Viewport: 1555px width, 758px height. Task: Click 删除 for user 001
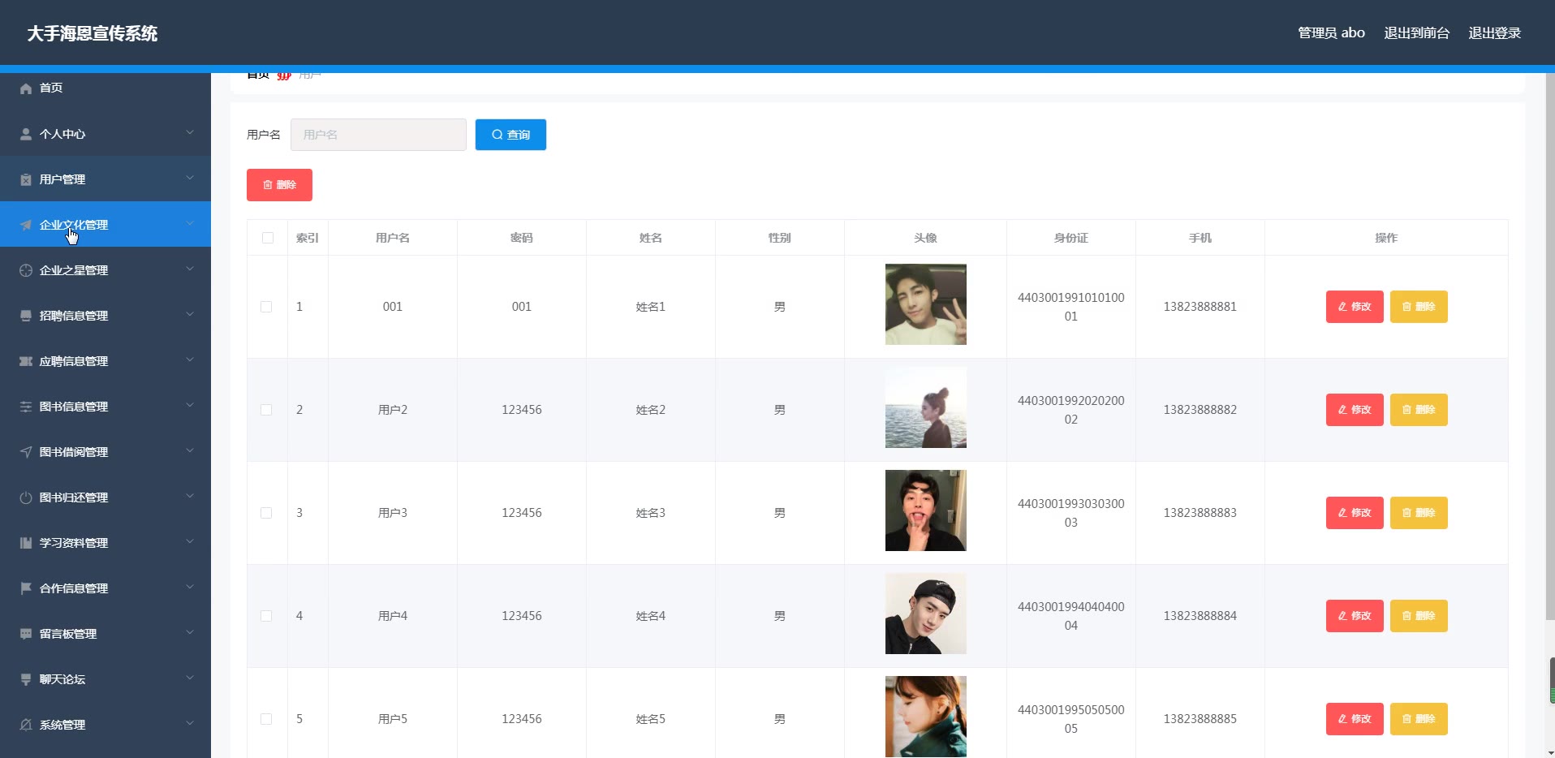[1419, 307]
